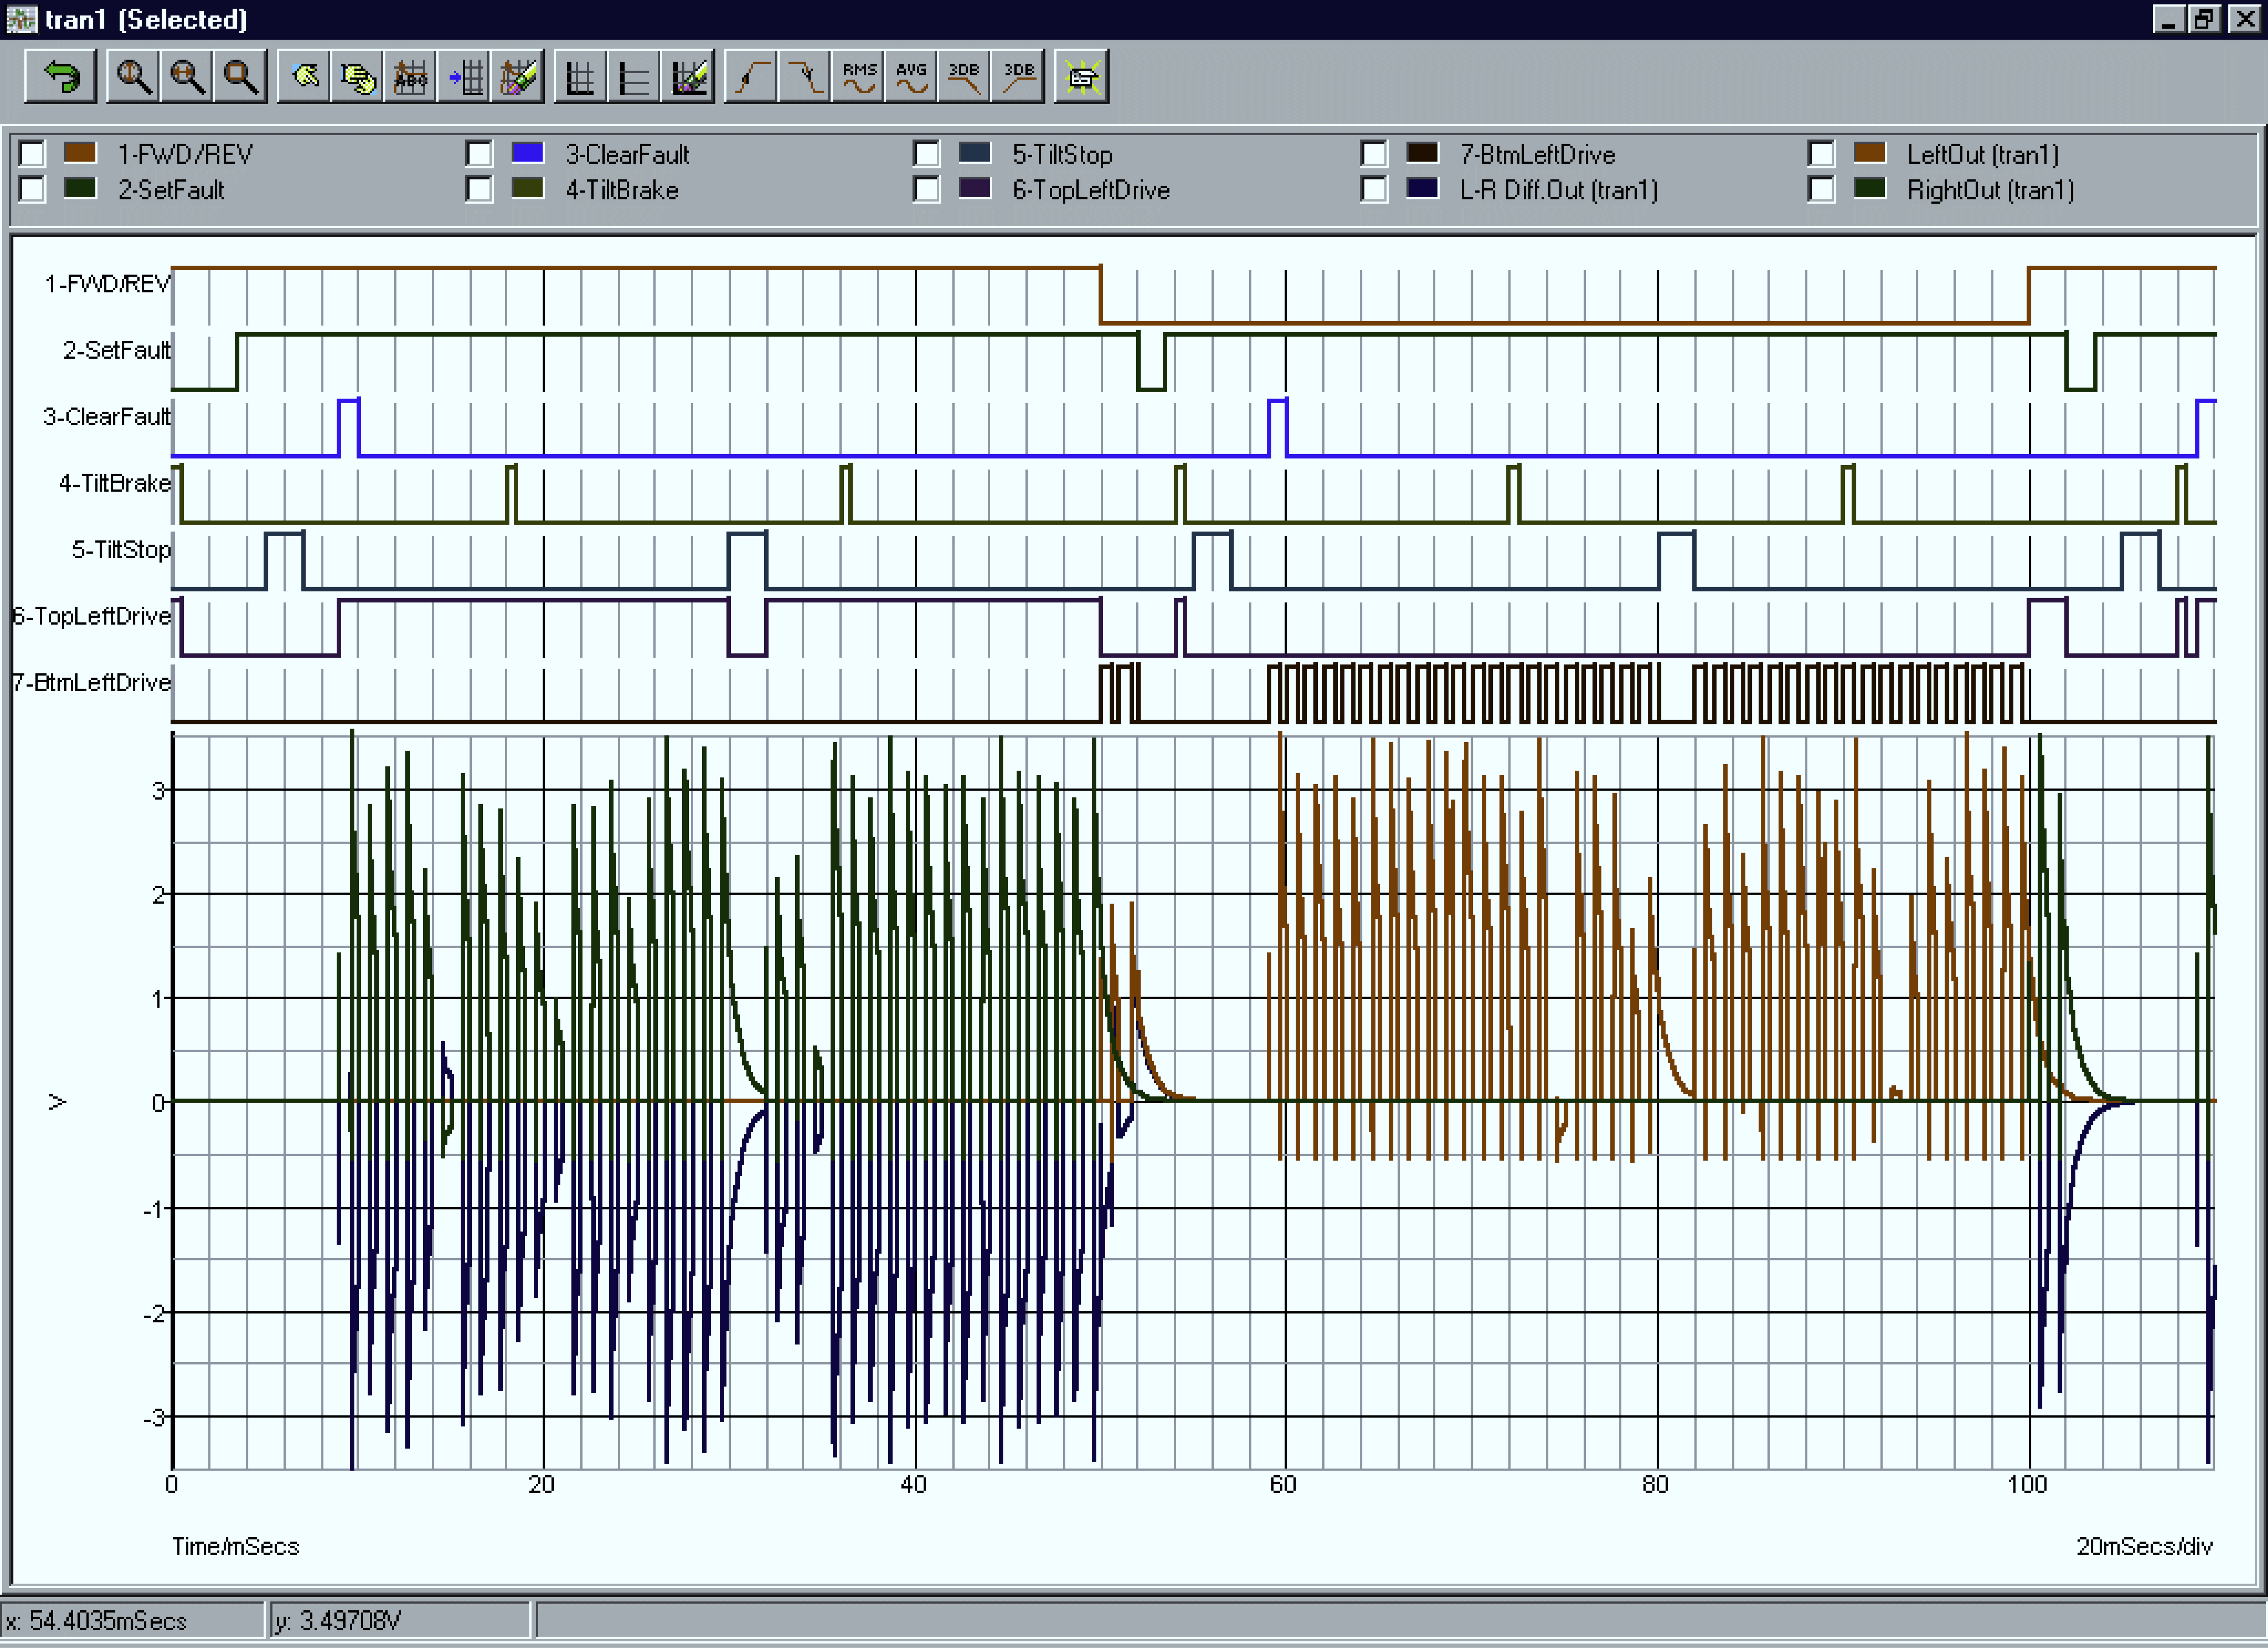The image size is (2268, 1648).
Task: Check the 3-ClearFault curve checkbox
Action: point(479,154)
